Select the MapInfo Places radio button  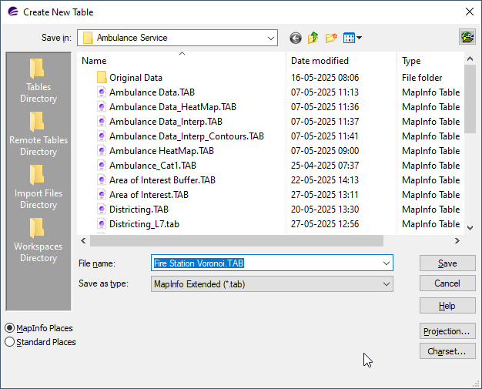coord(10,328)
